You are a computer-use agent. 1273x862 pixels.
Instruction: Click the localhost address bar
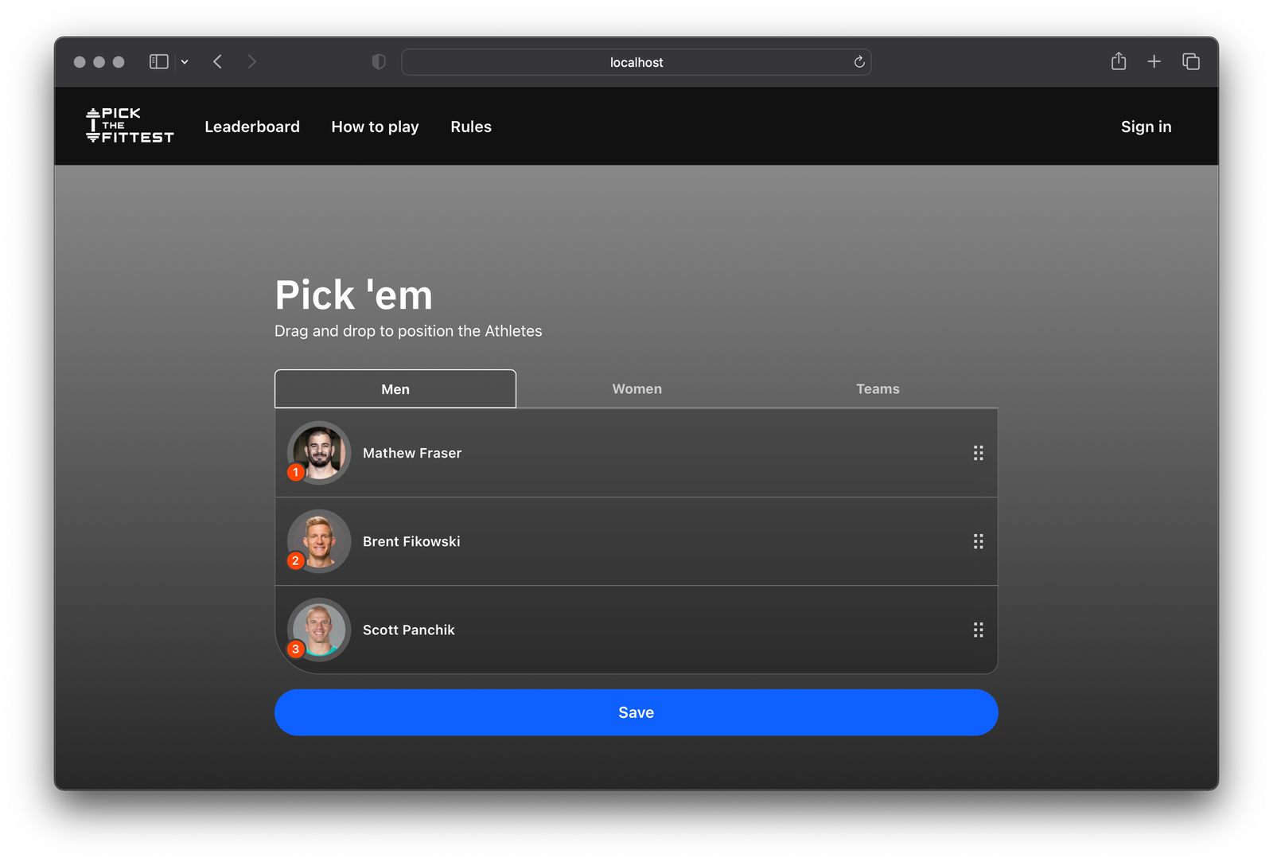pos(636,62)
